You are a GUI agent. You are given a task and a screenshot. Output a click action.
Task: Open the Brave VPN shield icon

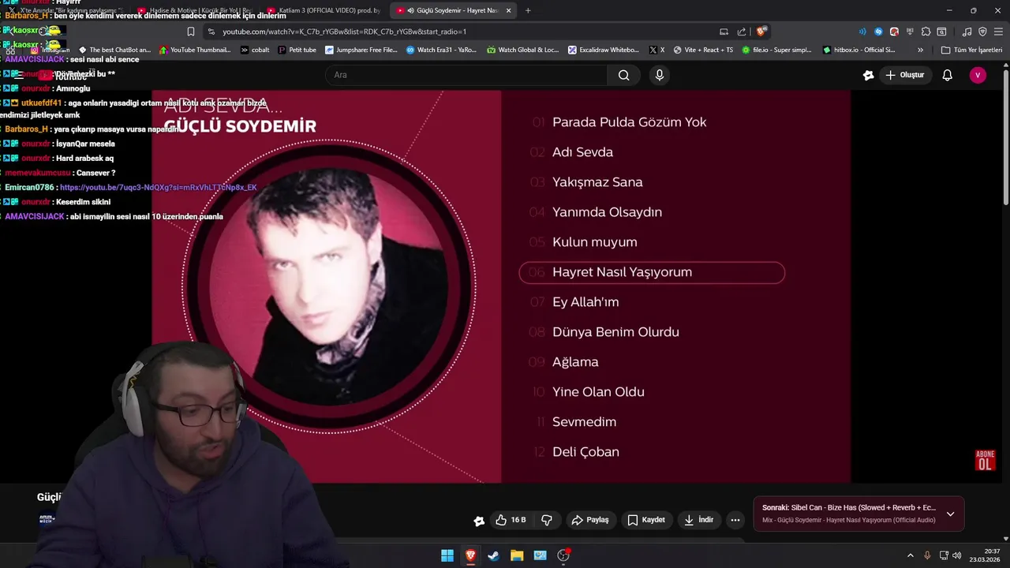tap(982, 32)
